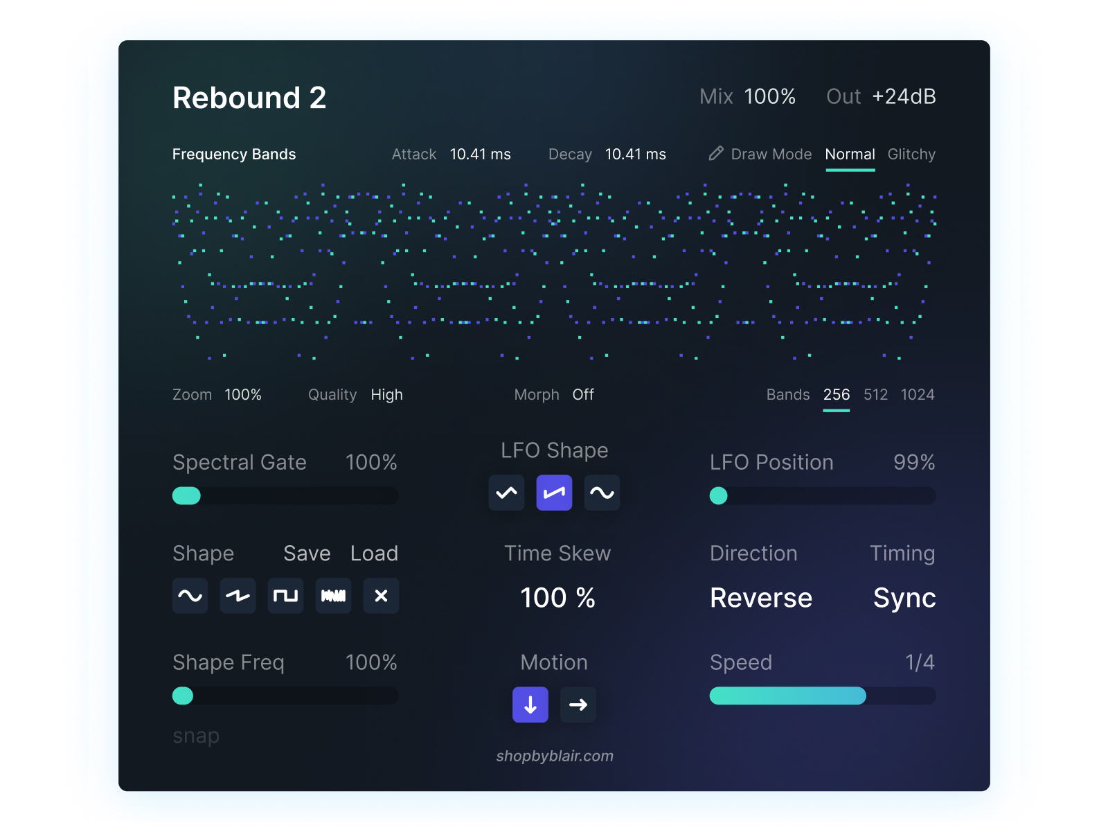Change the Morph Off setting
1108x832 pixels.
point(583,395)
